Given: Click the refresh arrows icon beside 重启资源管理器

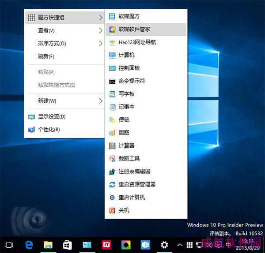Looking at the screenshot, I should tap(112, 185).
